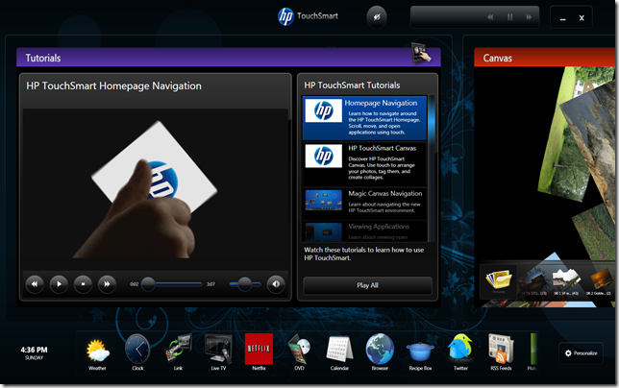Open the white-building photo album in Canvas
The height and width of the screenshot is (388, 619).
566,280
